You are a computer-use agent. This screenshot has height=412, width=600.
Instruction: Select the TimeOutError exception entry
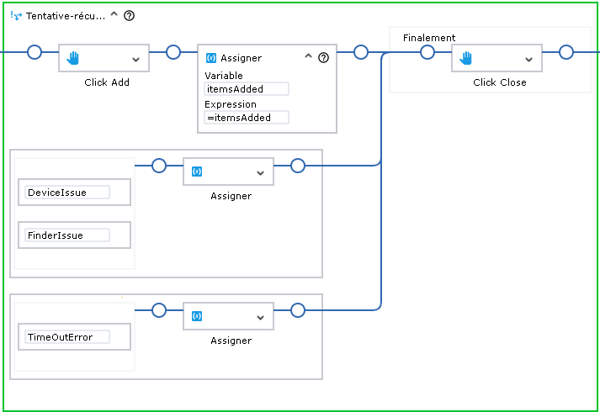point(67,337)
